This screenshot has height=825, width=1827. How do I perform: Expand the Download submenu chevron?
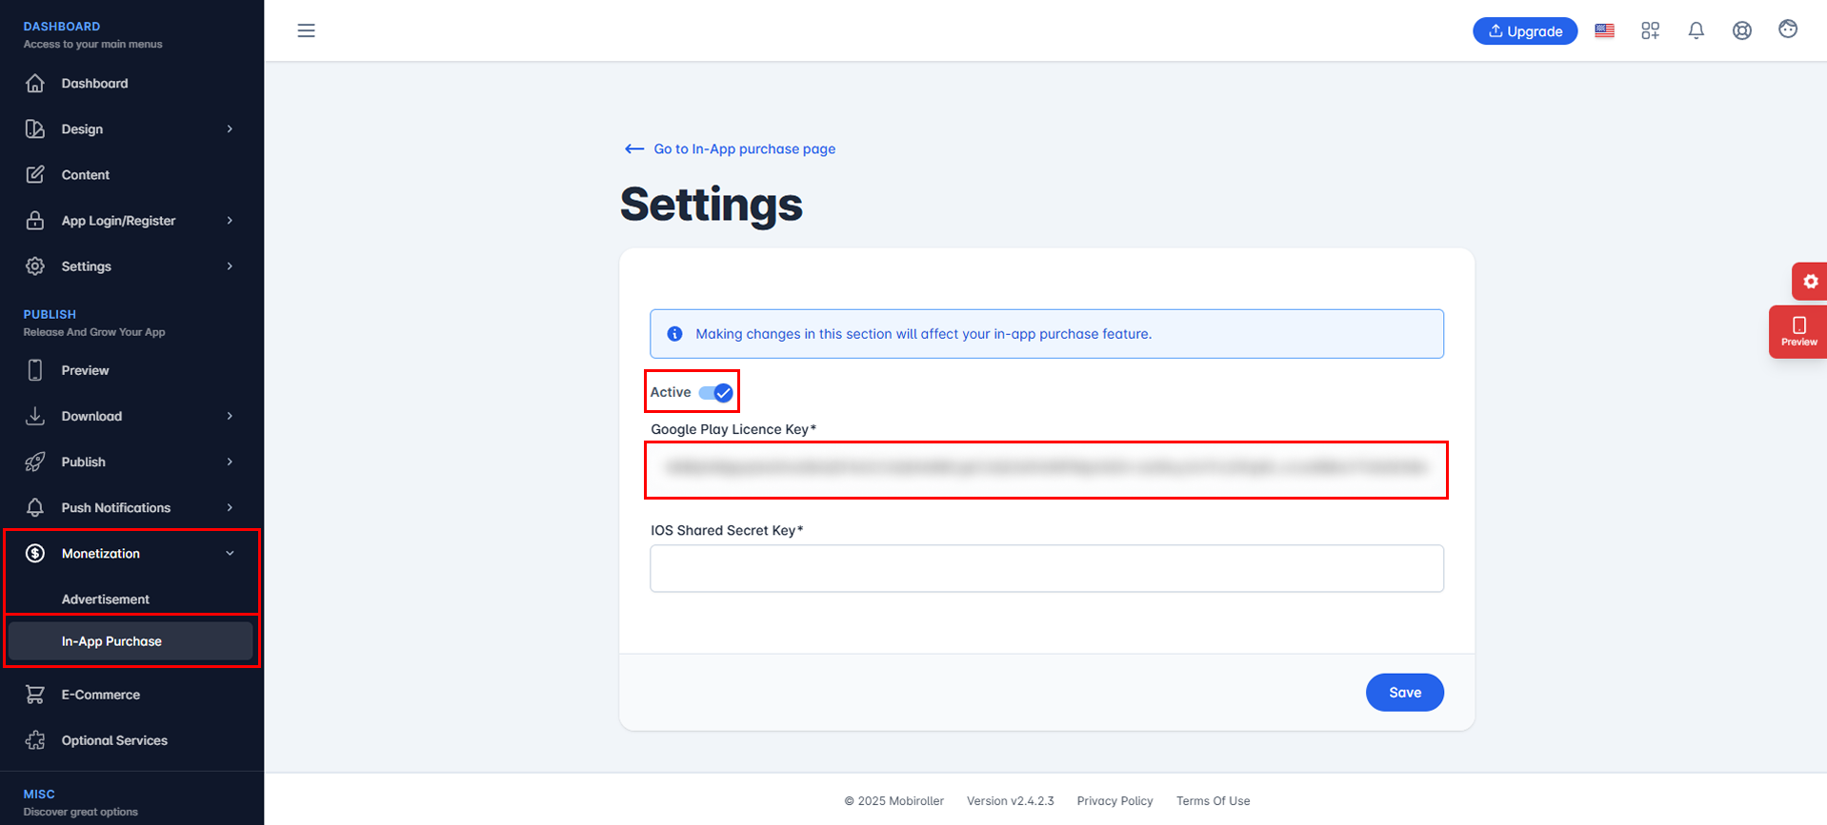pyautogui.click(x=230, y=416)
